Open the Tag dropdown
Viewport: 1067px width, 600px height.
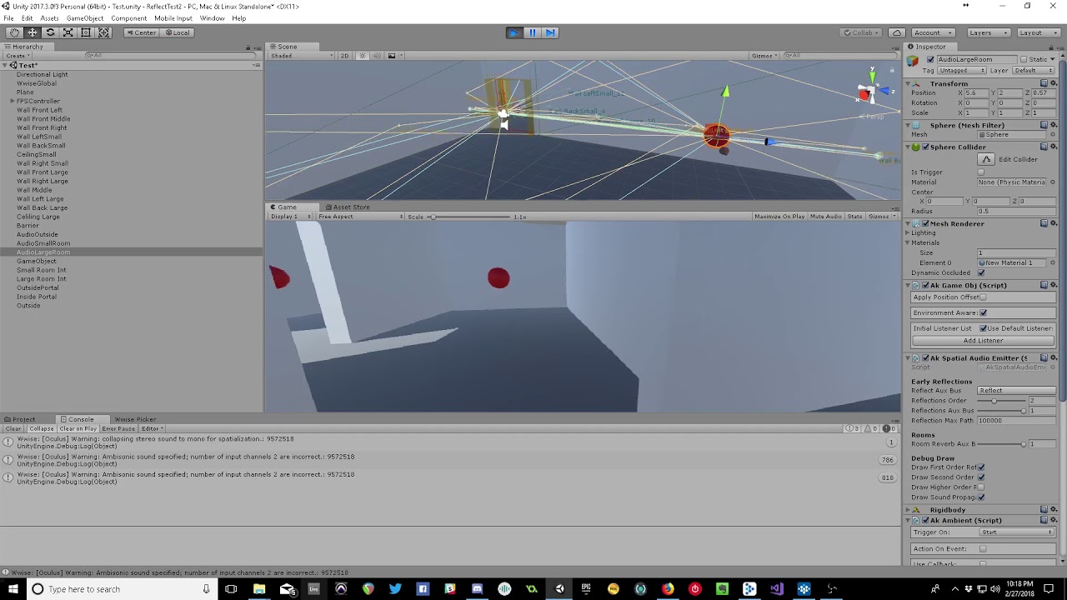962,70
